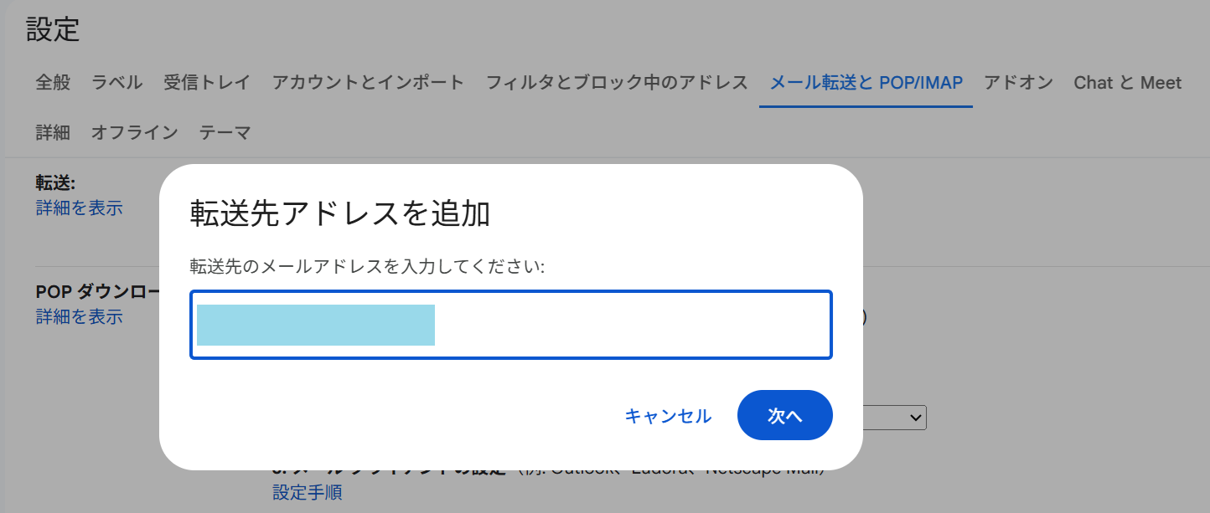The image size is (1210, 513).
Task: Go to the 詳細 settings tab
Action: [53, 132]
